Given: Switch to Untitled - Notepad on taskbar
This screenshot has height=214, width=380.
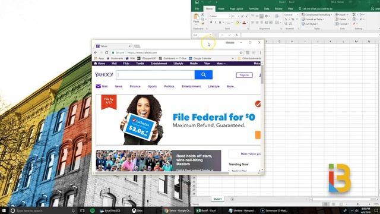Looking at the screenshot, I should click(x=241, y=210).
